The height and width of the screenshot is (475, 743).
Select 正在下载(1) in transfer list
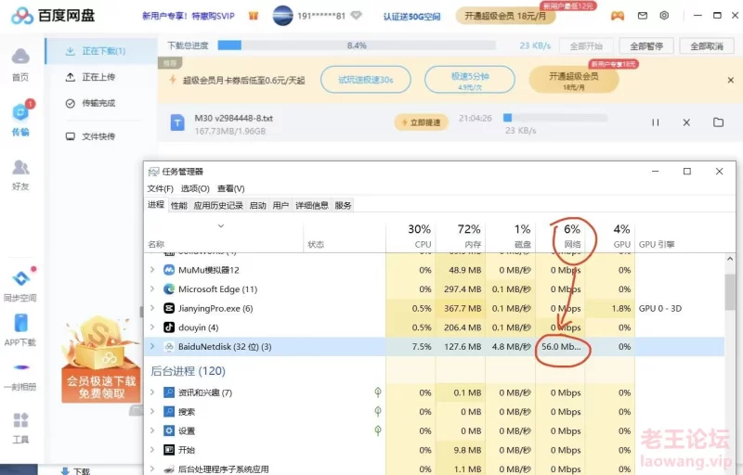101,51
